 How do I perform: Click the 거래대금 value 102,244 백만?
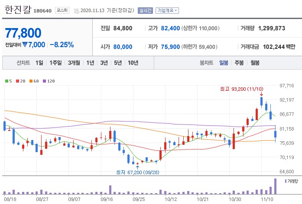(x=279, y=47)
